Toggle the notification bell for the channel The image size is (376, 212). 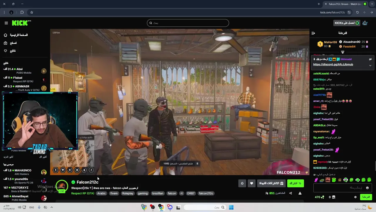click(242, 183)
